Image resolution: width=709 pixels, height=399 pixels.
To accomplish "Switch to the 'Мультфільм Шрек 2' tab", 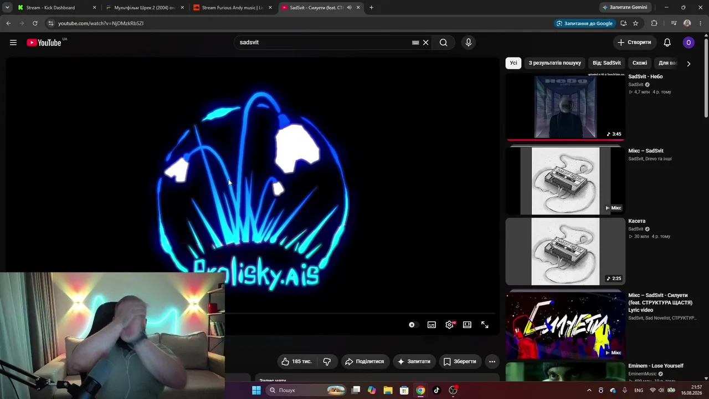I will point(145,8).
